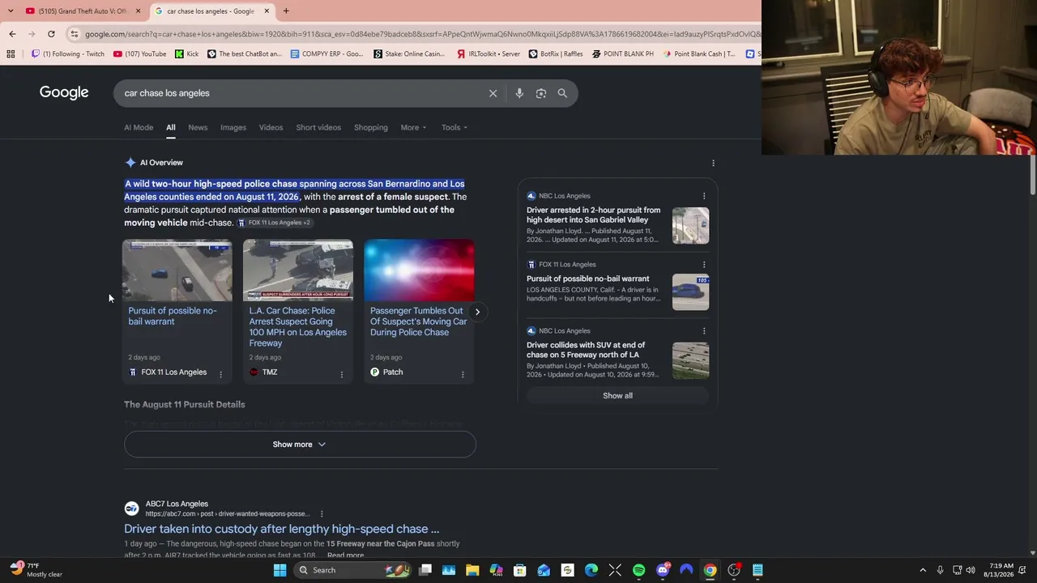
Task: Open 'Pursuit of possible no-bail warrant' carousel card
Action: point(173,316)
